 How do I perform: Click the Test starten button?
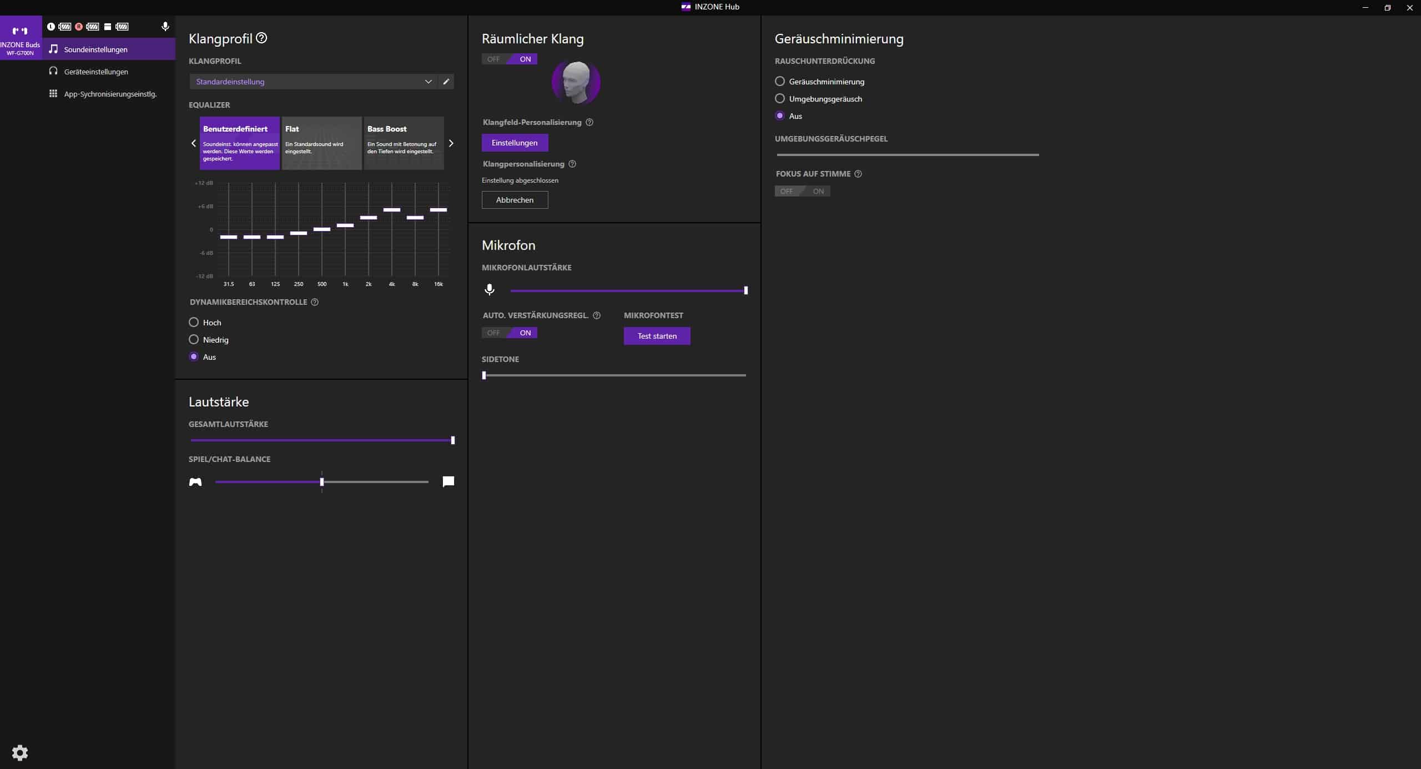657,336
